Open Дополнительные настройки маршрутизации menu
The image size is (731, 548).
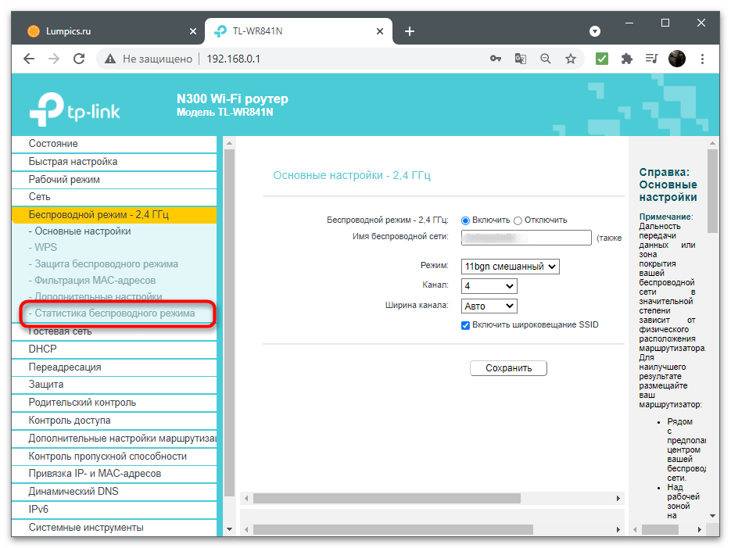(114, 439)
